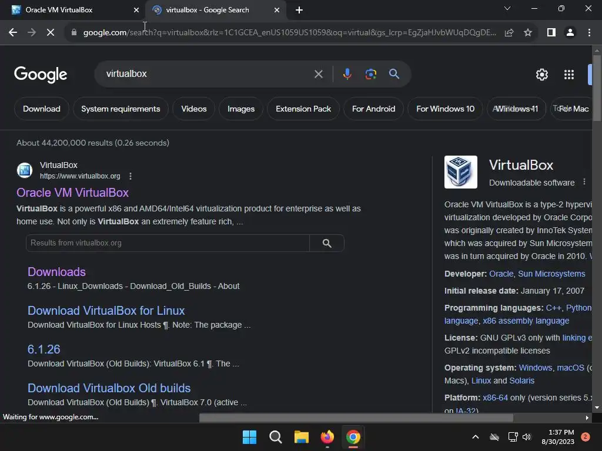
Task: Start voice search with microphone
Action: 347,74
